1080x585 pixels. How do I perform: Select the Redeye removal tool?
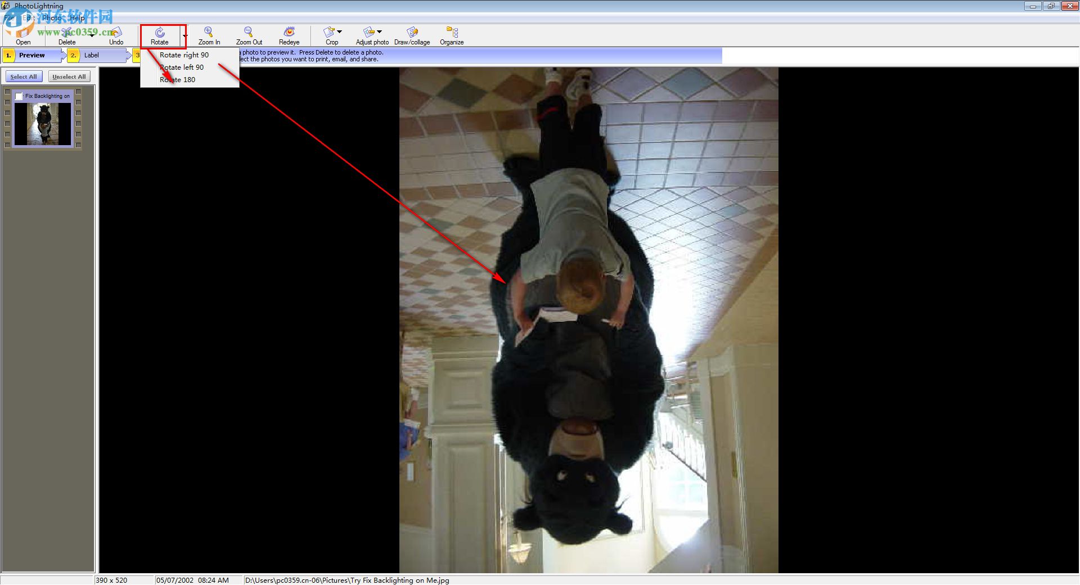[x=289, y=35]
